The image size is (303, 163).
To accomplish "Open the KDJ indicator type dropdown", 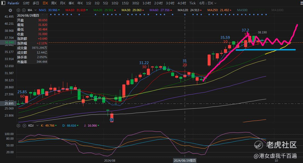I will coord(38,126).
